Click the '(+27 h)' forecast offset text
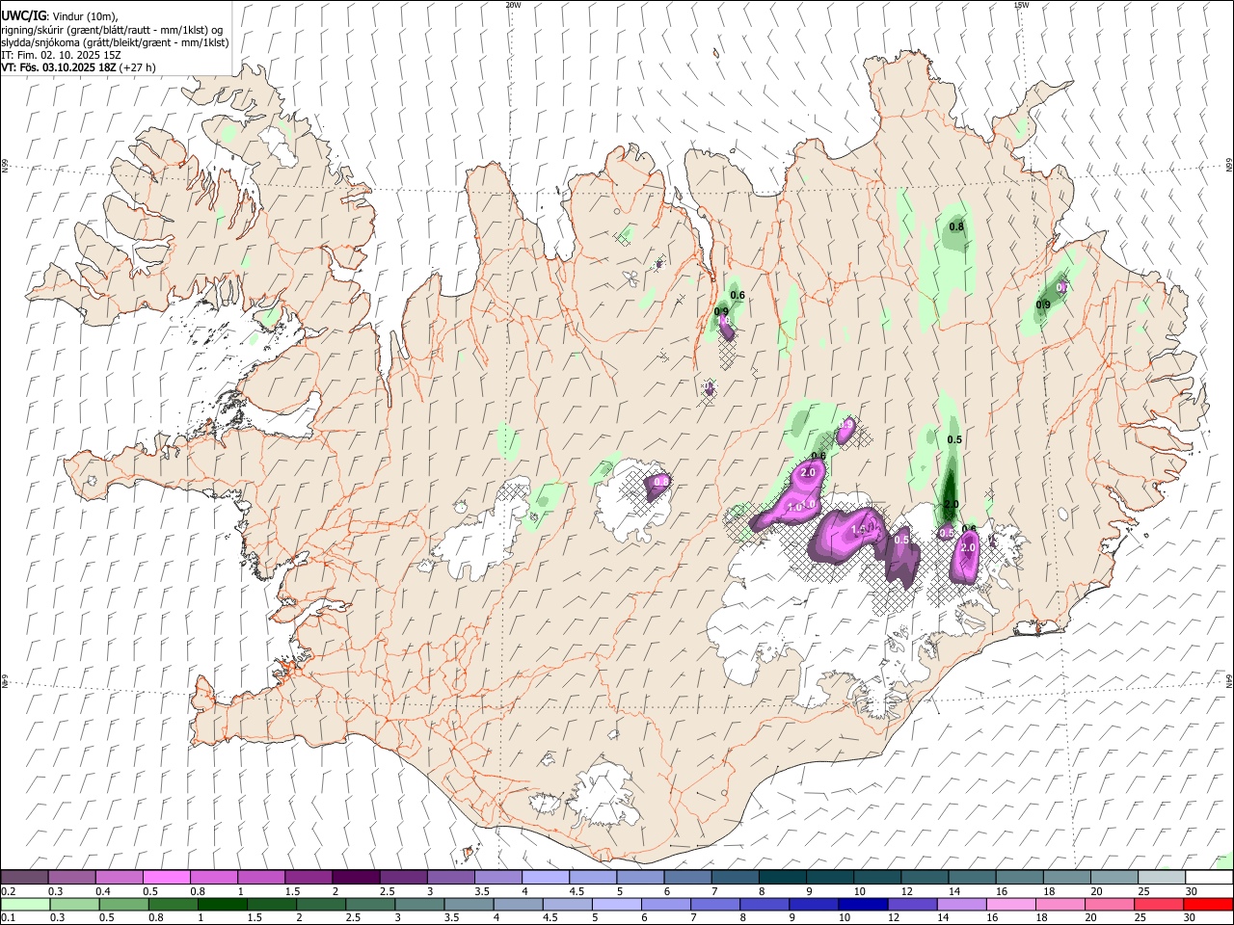The height and width of the screenshot is (925, 1234). click(x=136, y=67)
